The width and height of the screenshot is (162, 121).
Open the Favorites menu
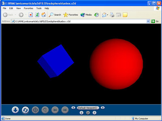click(x=29, y=8)
